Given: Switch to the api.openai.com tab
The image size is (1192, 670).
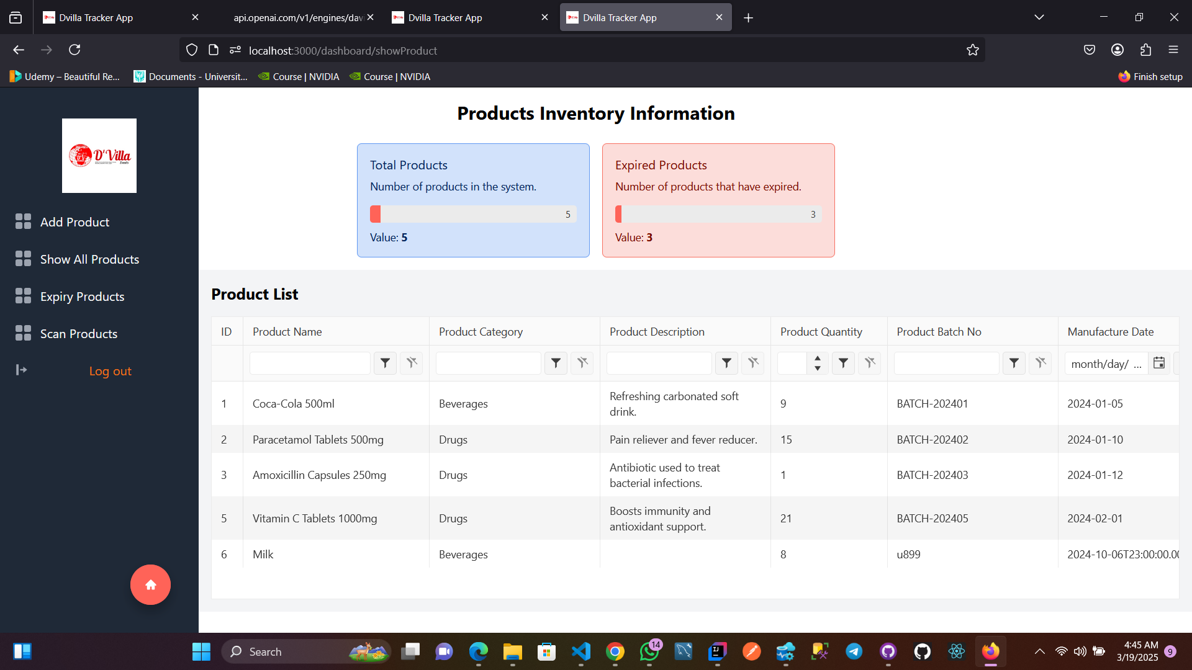Looking at the screenshot, I should pos(298,17).
